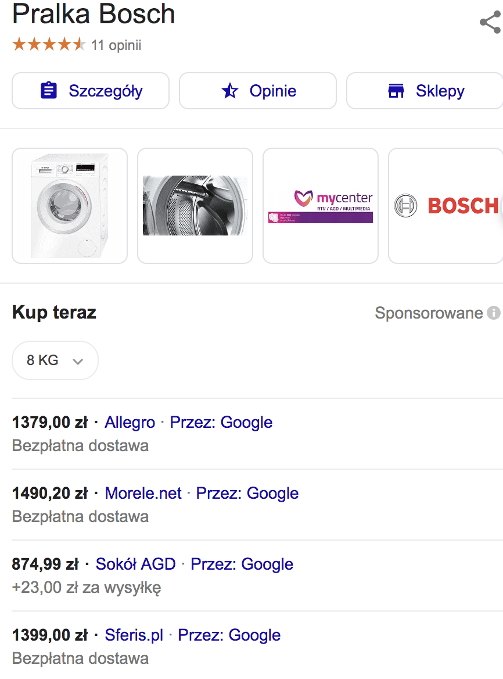Click the store icon in Sklepy
The width and height of the screenshot is (503, 679).
point(396,91)
